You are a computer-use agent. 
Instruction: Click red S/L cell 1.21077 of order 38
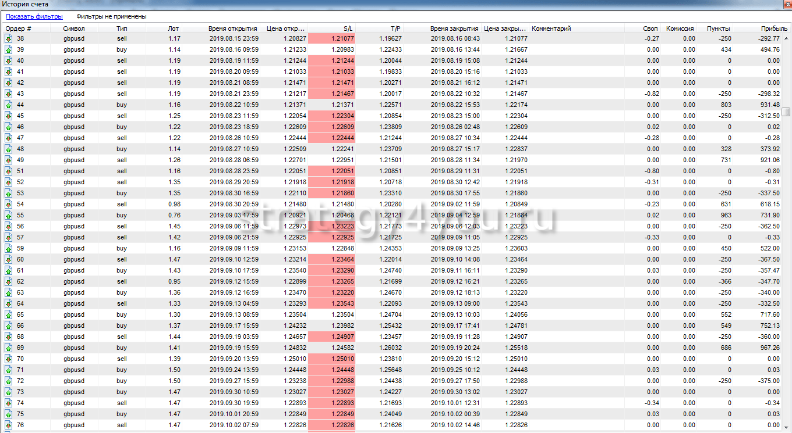point(331,39)
